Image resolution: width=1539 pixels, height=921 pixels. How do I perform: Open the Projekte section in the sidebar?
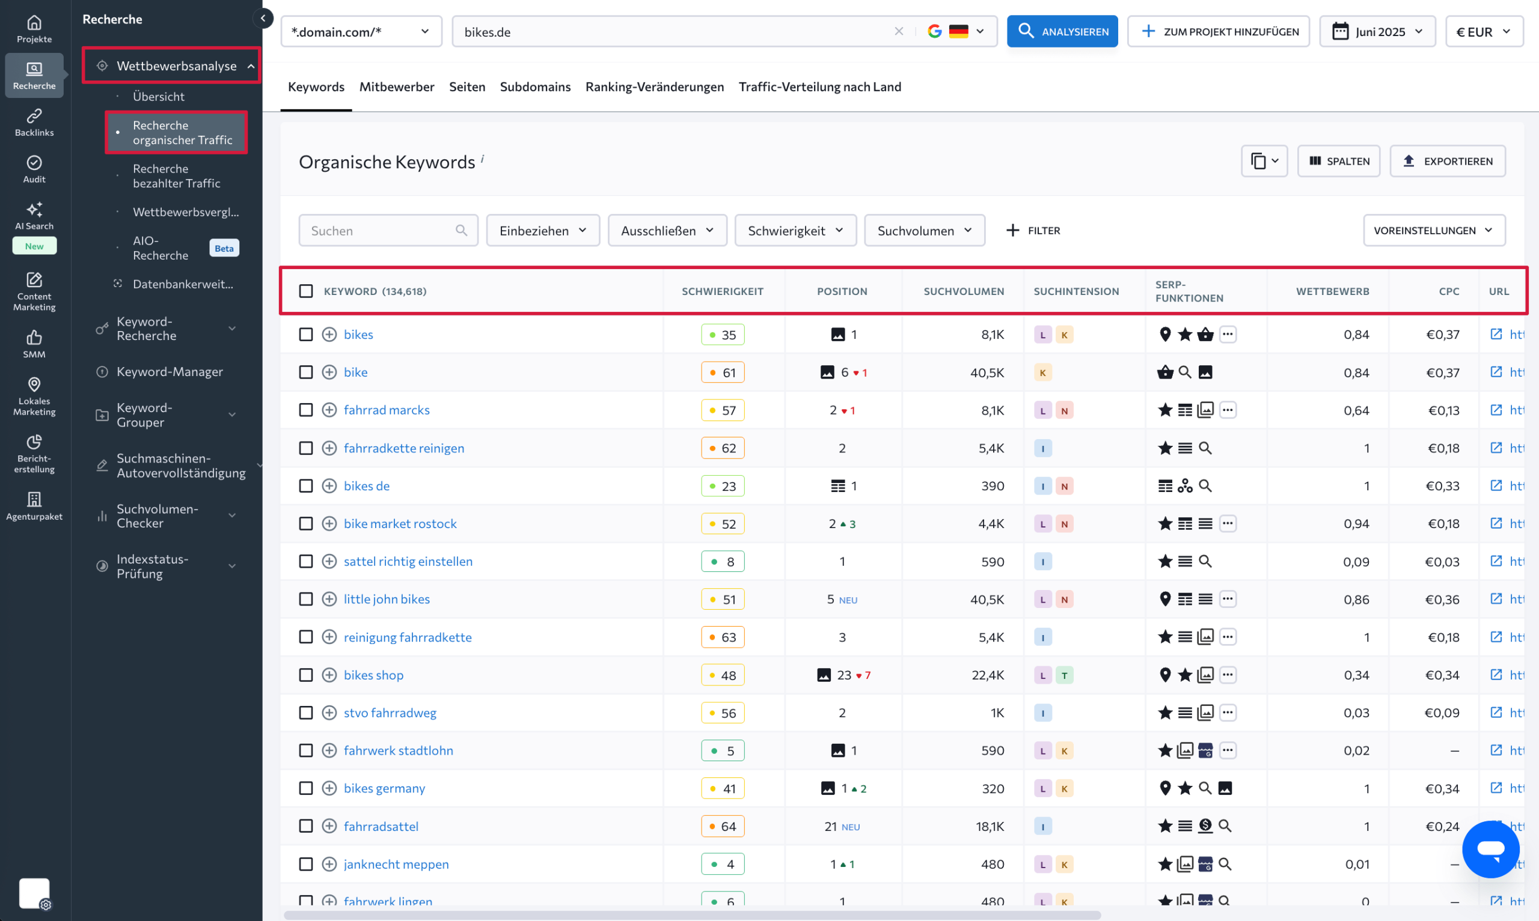pos(34,29)
